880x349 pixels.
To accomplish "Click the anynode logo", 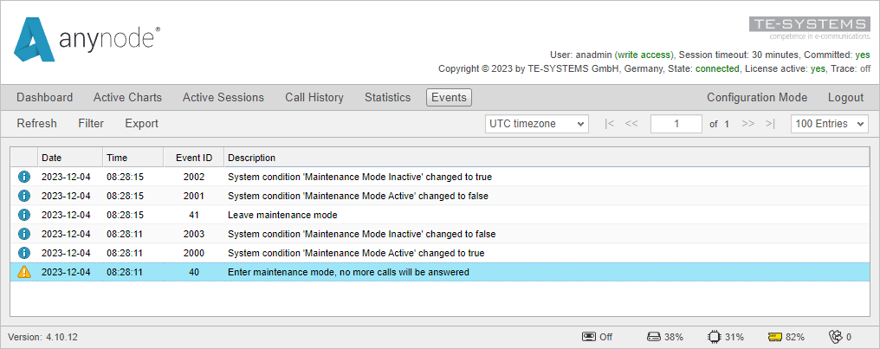I will pos(87,39).
